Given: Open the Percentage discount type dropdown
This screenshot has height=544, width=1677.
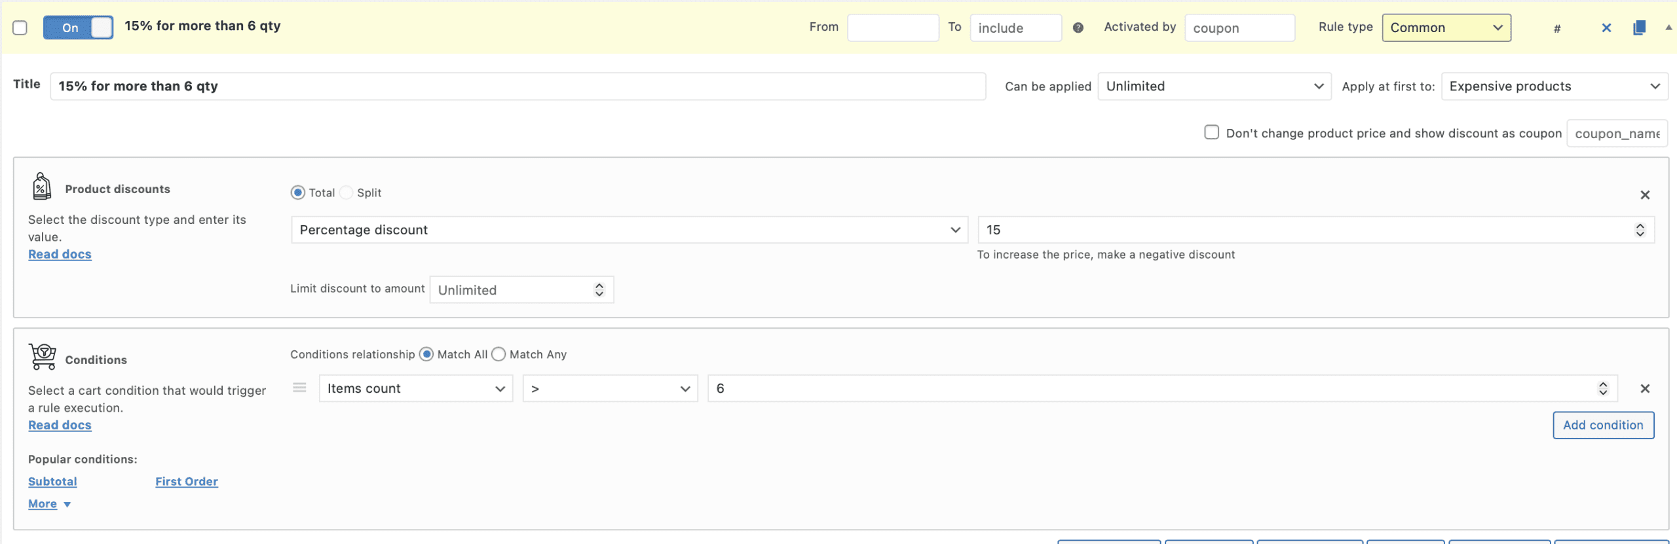Looking at the screenshot, I should click(x=629, y=230).
